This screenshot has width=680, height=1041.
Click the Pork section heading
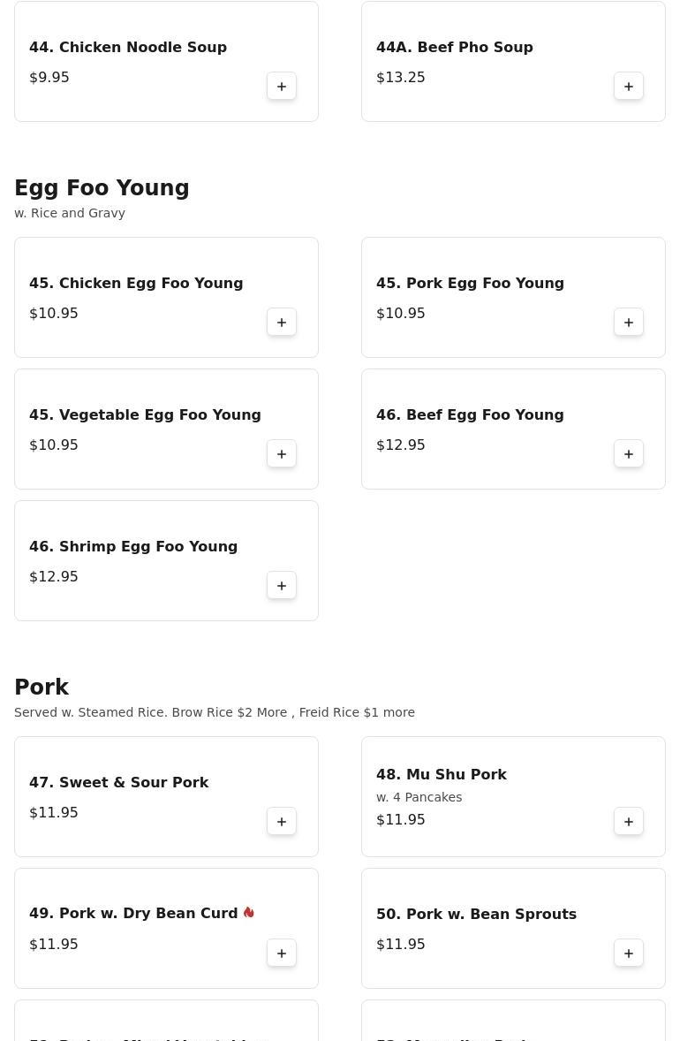(x=42, y=688)
